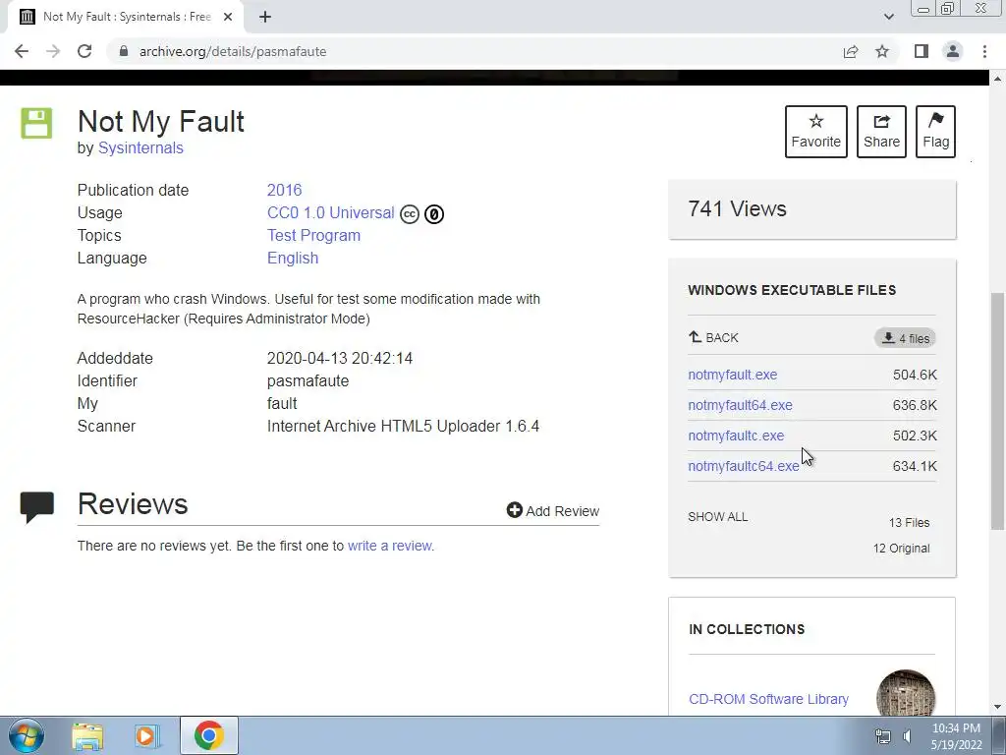
Task: Open Windows Media Player from the taskbar
Action: 147,735
